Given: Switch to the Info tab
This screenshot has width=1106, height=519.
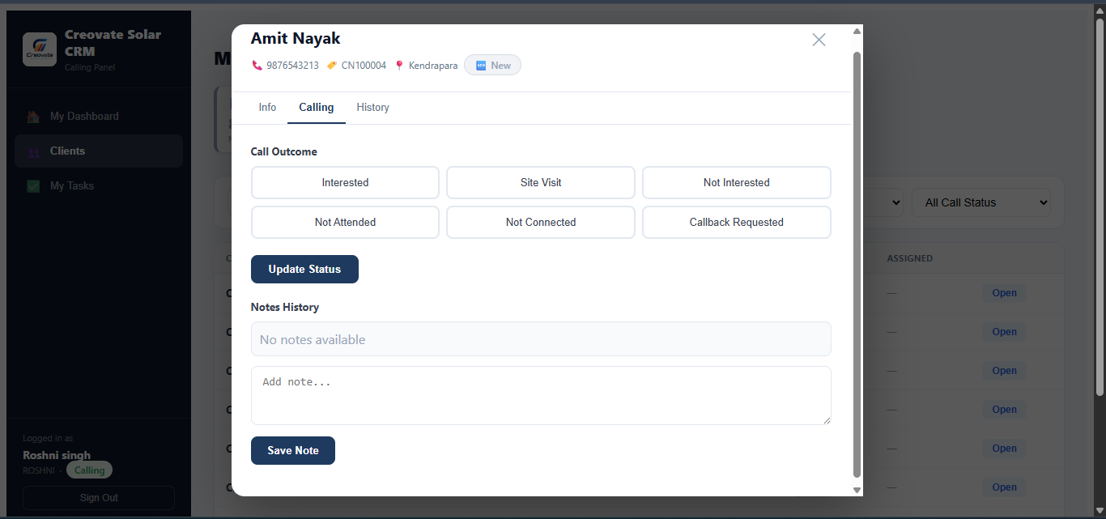Looking at the screenshot, I should [267, 108].
